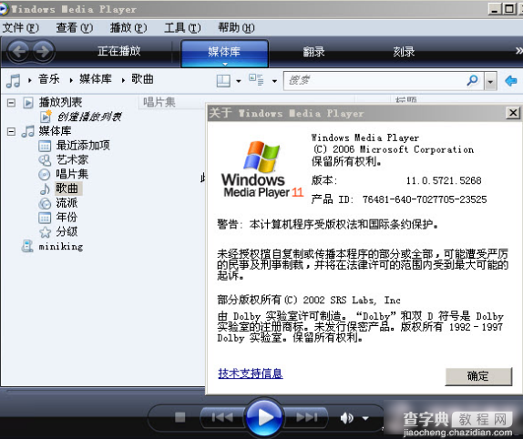523x439 pixels.
Task: Click the 歌曲 note icon
Action: tap(45, 189)
